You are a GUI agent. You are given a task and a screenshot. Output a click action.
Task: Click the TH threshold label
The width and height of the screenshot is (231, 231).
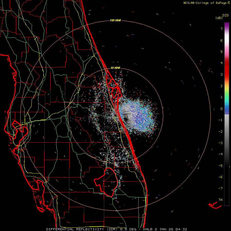(x=220, y=200)
